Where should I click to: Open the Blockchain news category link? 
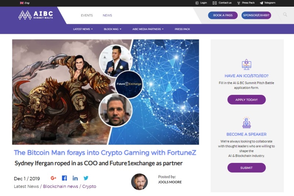[60, 186]
